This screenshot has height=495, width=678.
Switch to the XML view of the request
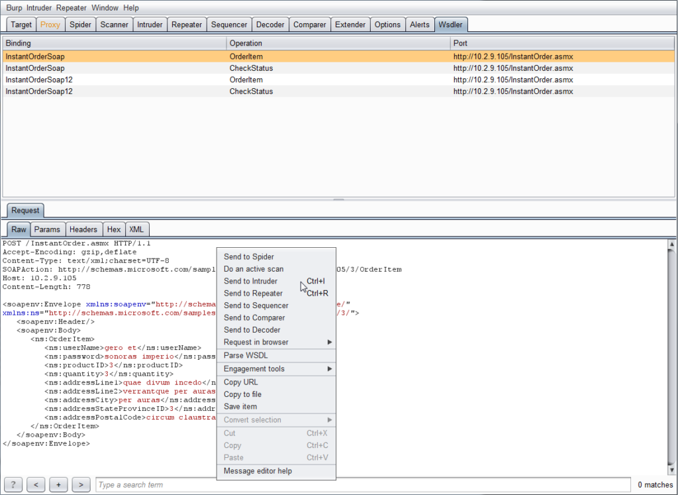point(136,229)
